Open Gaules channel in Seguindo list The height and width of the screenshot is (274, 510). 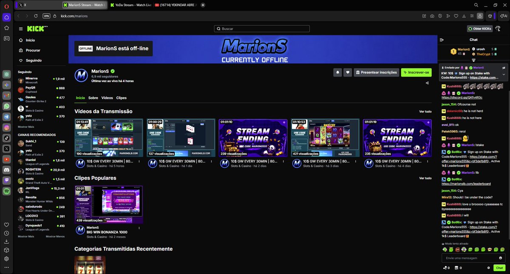pos(41,99)
